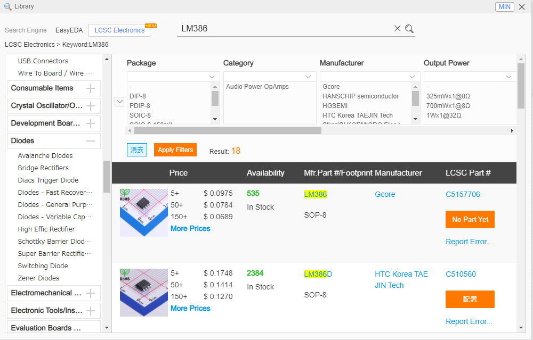The height and width of the screenshot is (340, 533).
Task: Click results scrollbar down arrow
Action: click(521, 328)
